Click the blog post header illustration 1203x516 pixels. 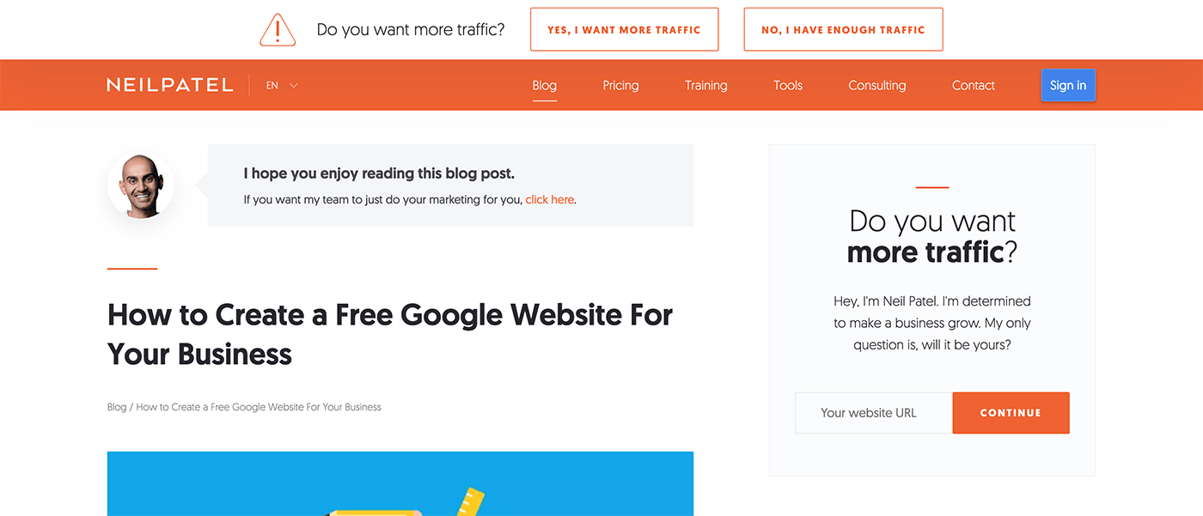click(400, 483)
